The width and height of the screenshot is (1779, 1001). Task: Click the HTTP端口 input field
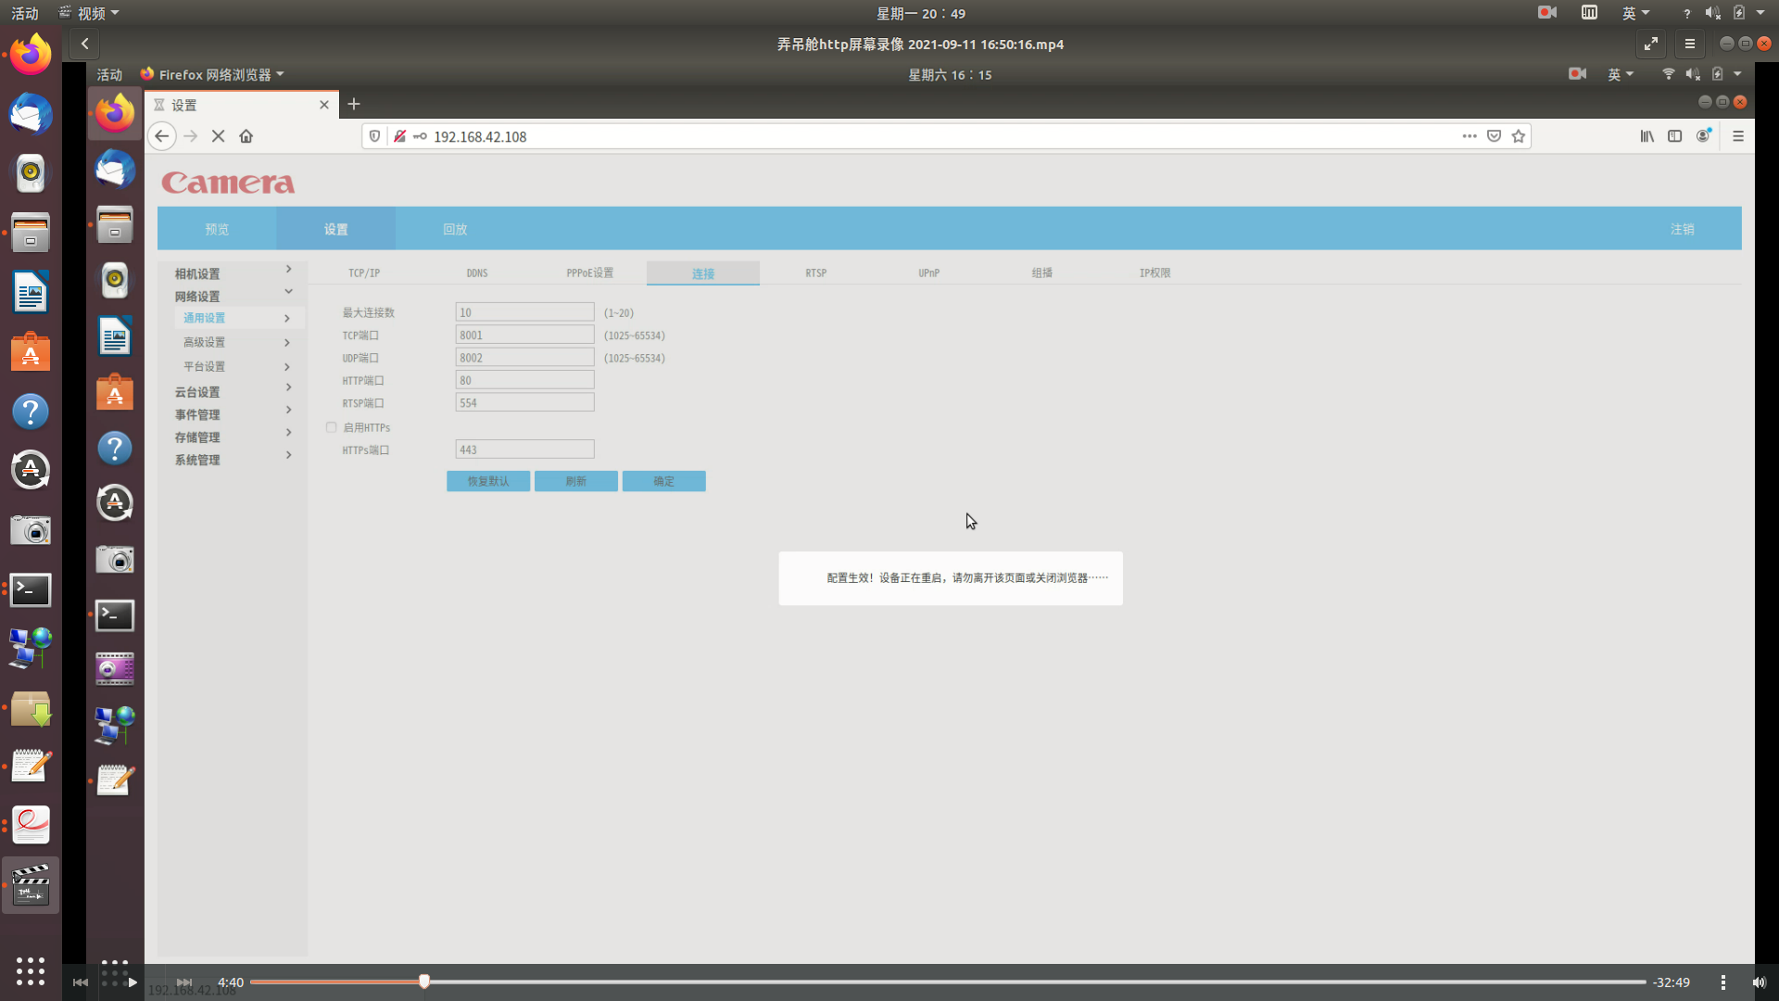524,380
